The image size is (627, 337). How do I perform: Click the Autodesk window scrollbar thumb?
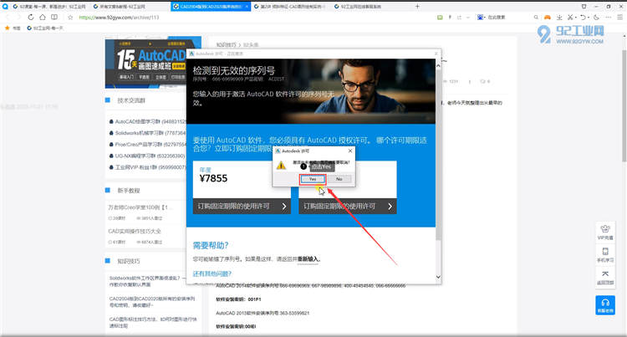coord(438,155)
